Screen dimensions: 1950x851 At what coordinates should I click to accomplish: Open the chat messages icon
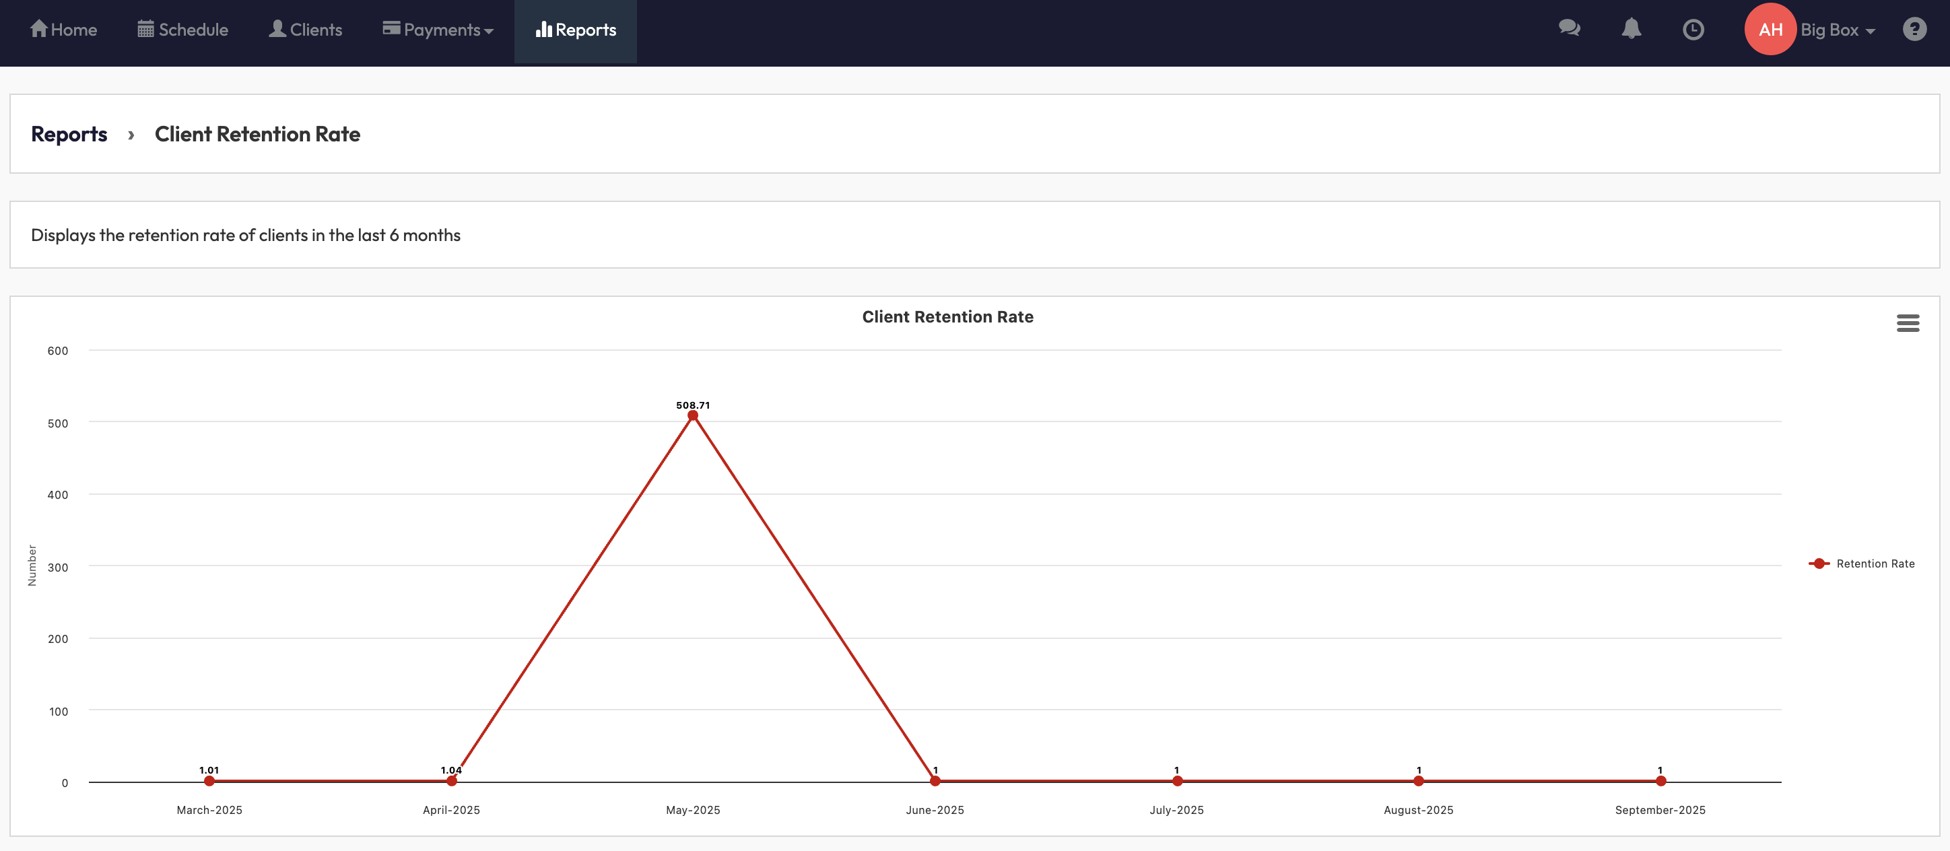click(1570, 29)
